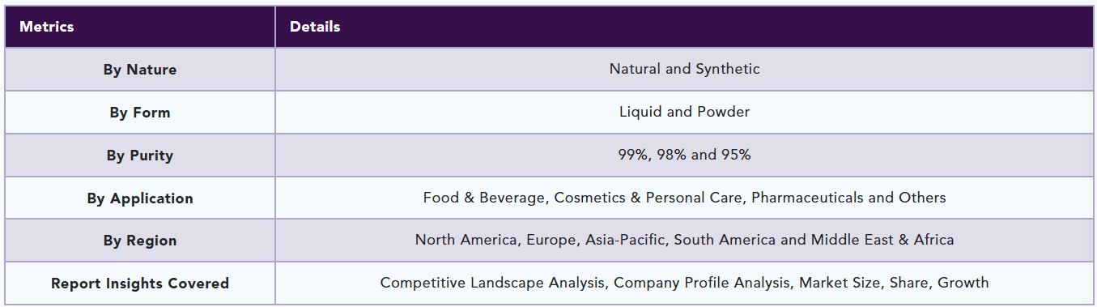This screenshot has width=1097, height=307.
Task: Select the Report Insights Covered label
Action: coord(140,284)
